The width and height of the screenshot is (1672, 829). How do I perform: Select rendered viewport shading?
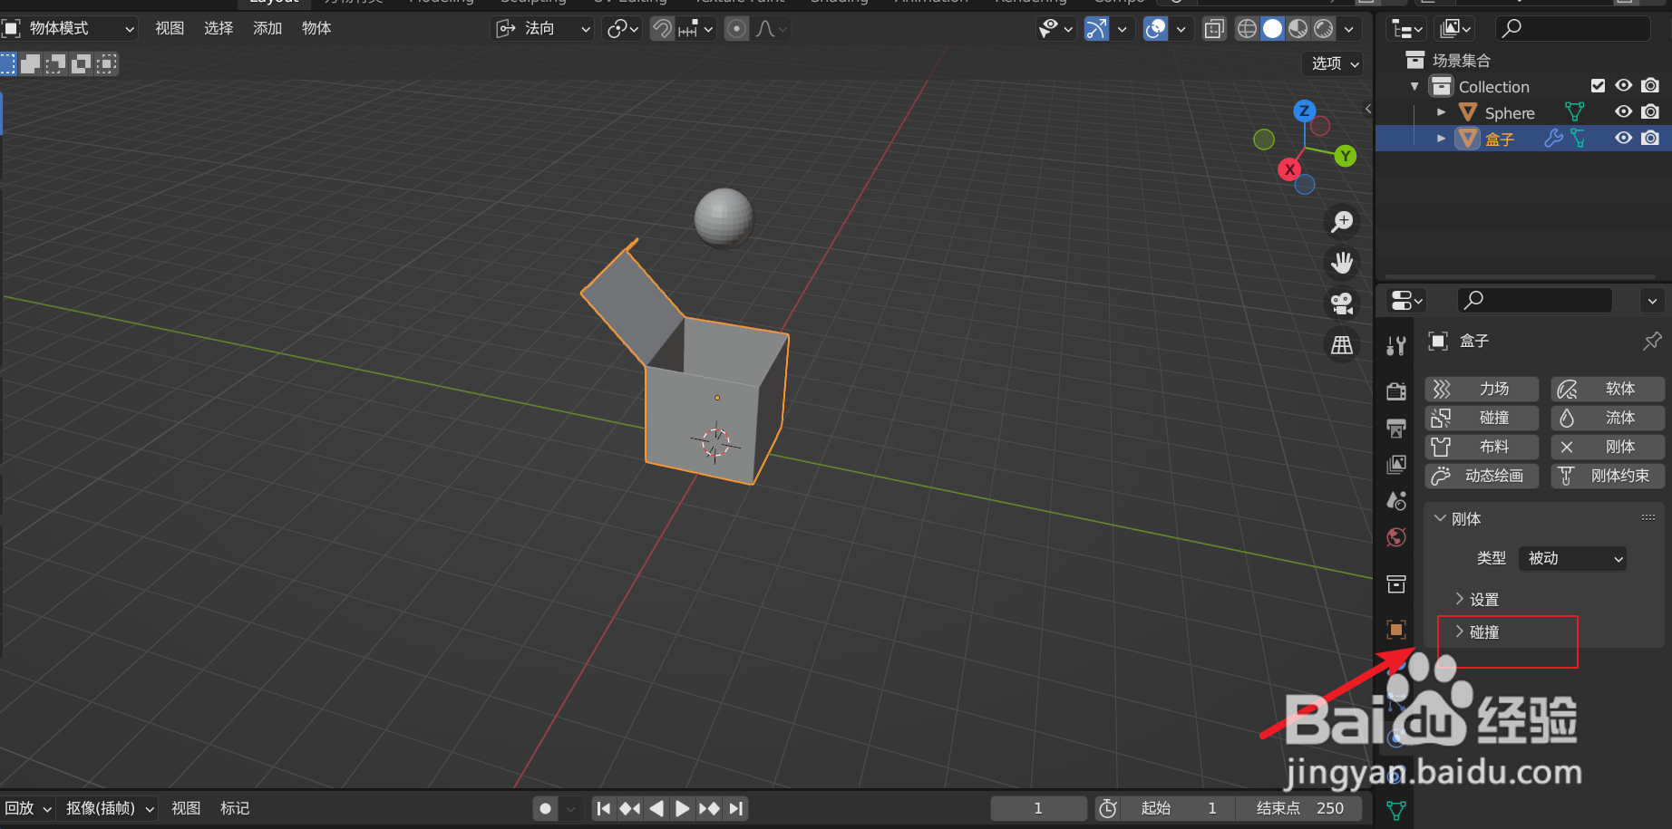(1324, 29)
